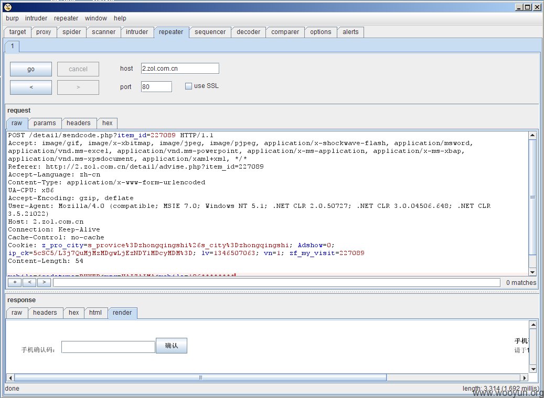Click the done status text
The width and height of the screenshot is (544, 398).
pos(12,388)
